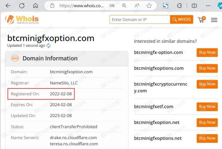The width and height of the screenshot is (222, 149).
Task: Open the browser settings ellipsis menu
Action: (208, 6)
